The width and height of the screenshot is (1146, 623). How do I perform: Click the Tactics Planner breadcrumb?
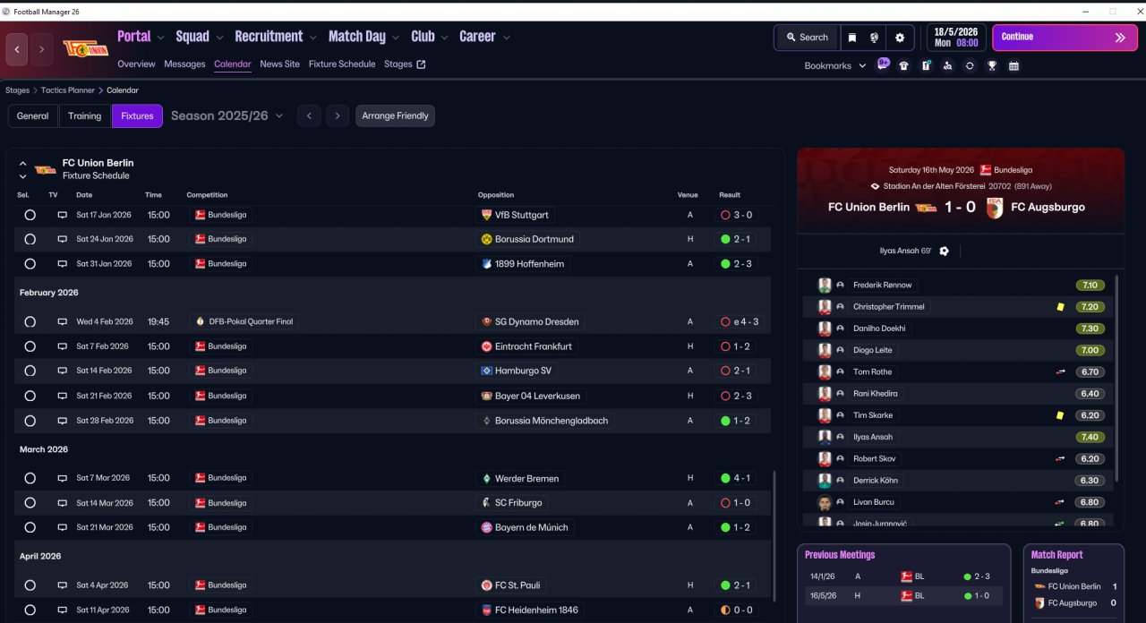[68, 90]
